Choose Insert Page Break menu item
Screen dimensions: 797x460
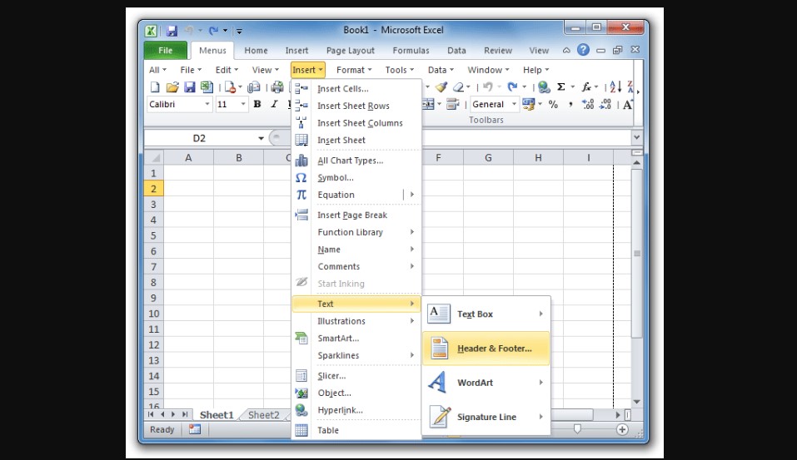[x=356, y=215]
